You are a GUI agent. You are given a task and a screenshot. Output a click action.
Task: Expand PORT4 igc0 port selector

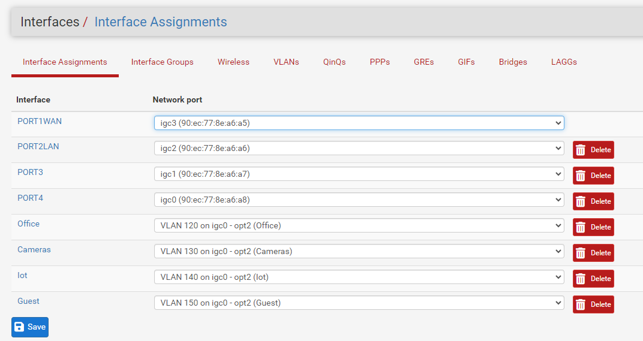[x=359, y=200]
